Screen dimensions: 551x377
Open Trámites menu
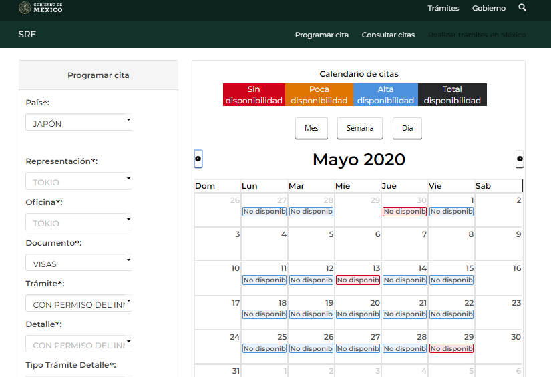[443, 8]
